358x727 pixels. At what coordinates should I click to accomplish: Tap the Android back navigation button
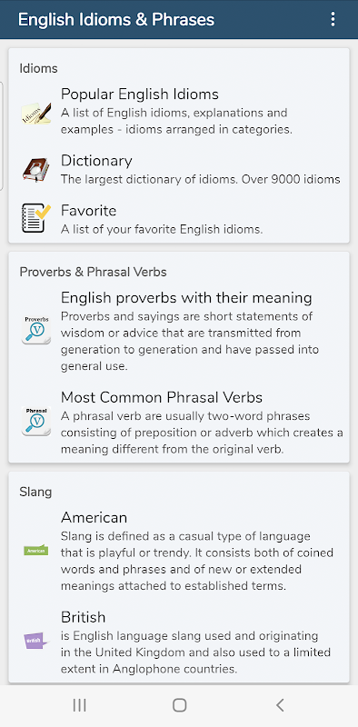coord(280,705)
